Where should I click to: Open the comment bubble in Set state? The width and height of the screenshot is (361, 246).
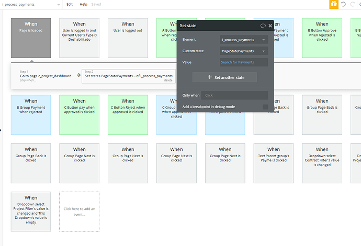tap(263, 26)
